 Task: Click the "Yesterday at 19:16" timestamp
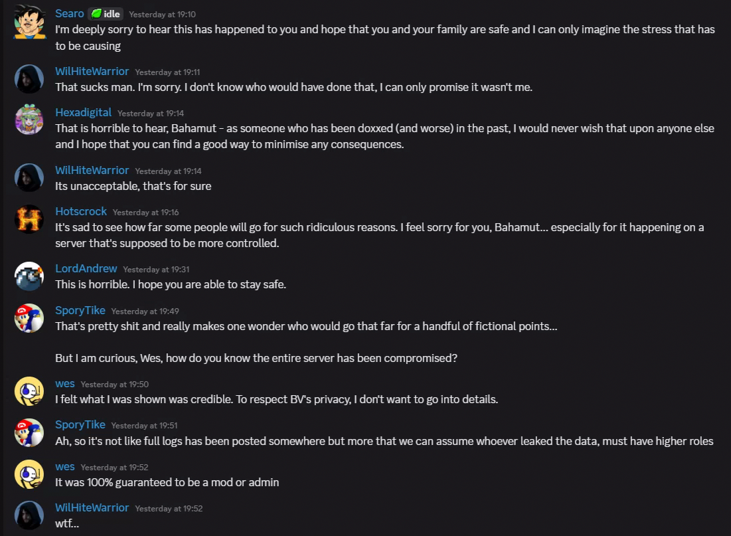[x=145, y=213]
